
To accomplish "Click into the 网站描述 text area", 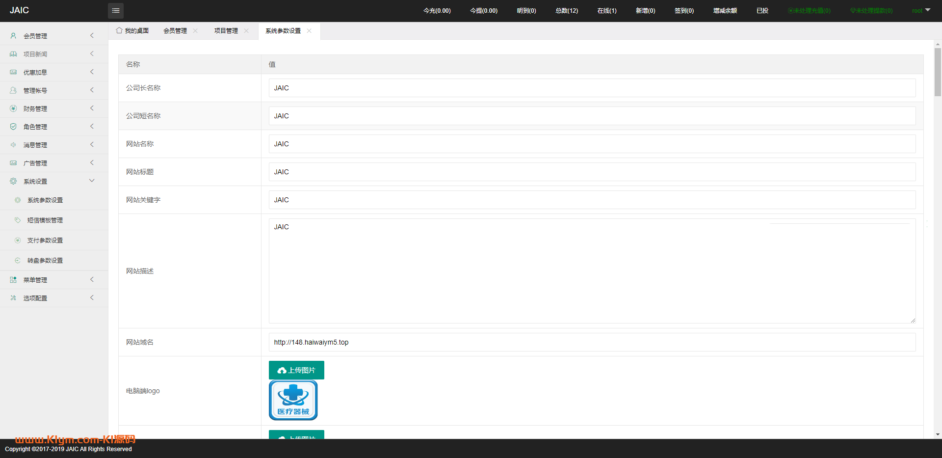I will [x=592, y=271].
